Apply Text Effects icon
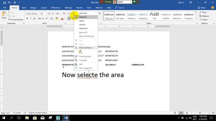This screenshot has height=121, width=216. click(x=52, y=18)
